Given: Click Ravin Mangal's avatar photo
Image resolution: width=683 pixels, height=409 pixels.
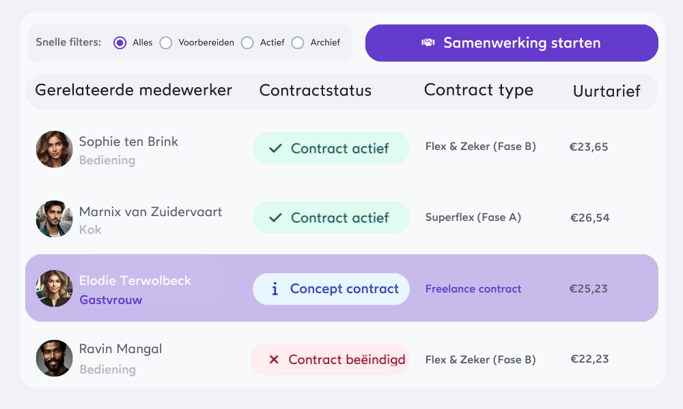Looking at the screenshot, I should [55, 358].
